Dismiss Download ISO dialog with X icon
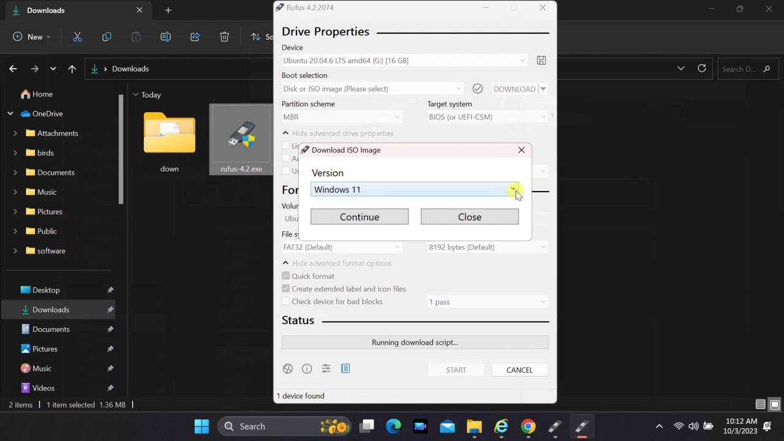The width and height of the screenshot is (784, 441). pyautogui.click(x=521, y=149)
